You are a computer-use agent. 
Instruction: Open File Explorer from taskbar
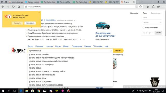(27, 91)
